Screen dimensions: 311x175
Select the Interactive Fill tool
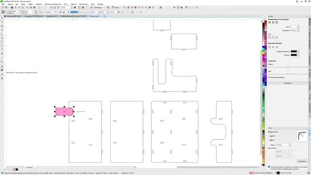2,78
